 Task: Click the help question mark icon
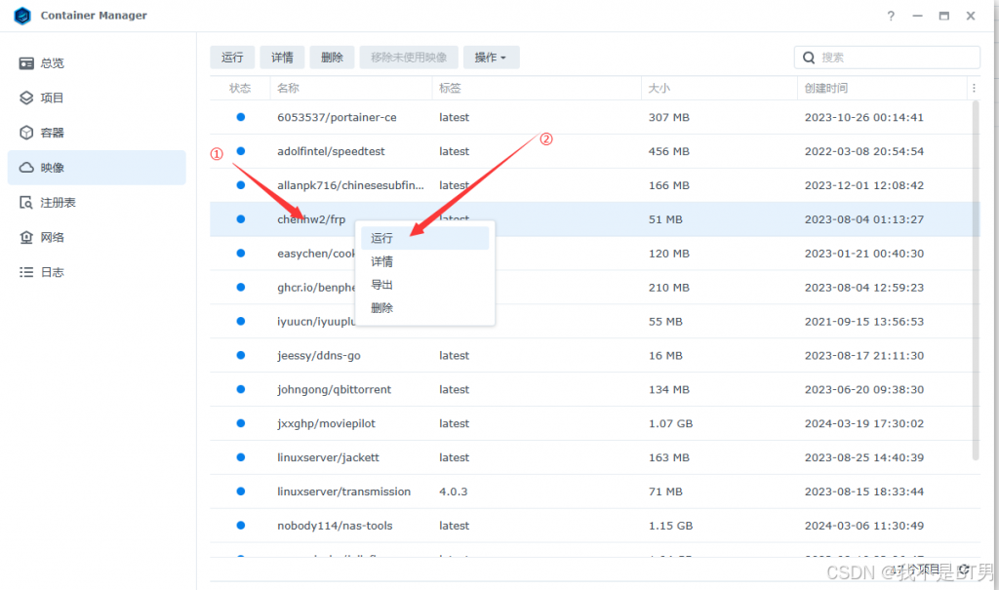coord(891,16)
